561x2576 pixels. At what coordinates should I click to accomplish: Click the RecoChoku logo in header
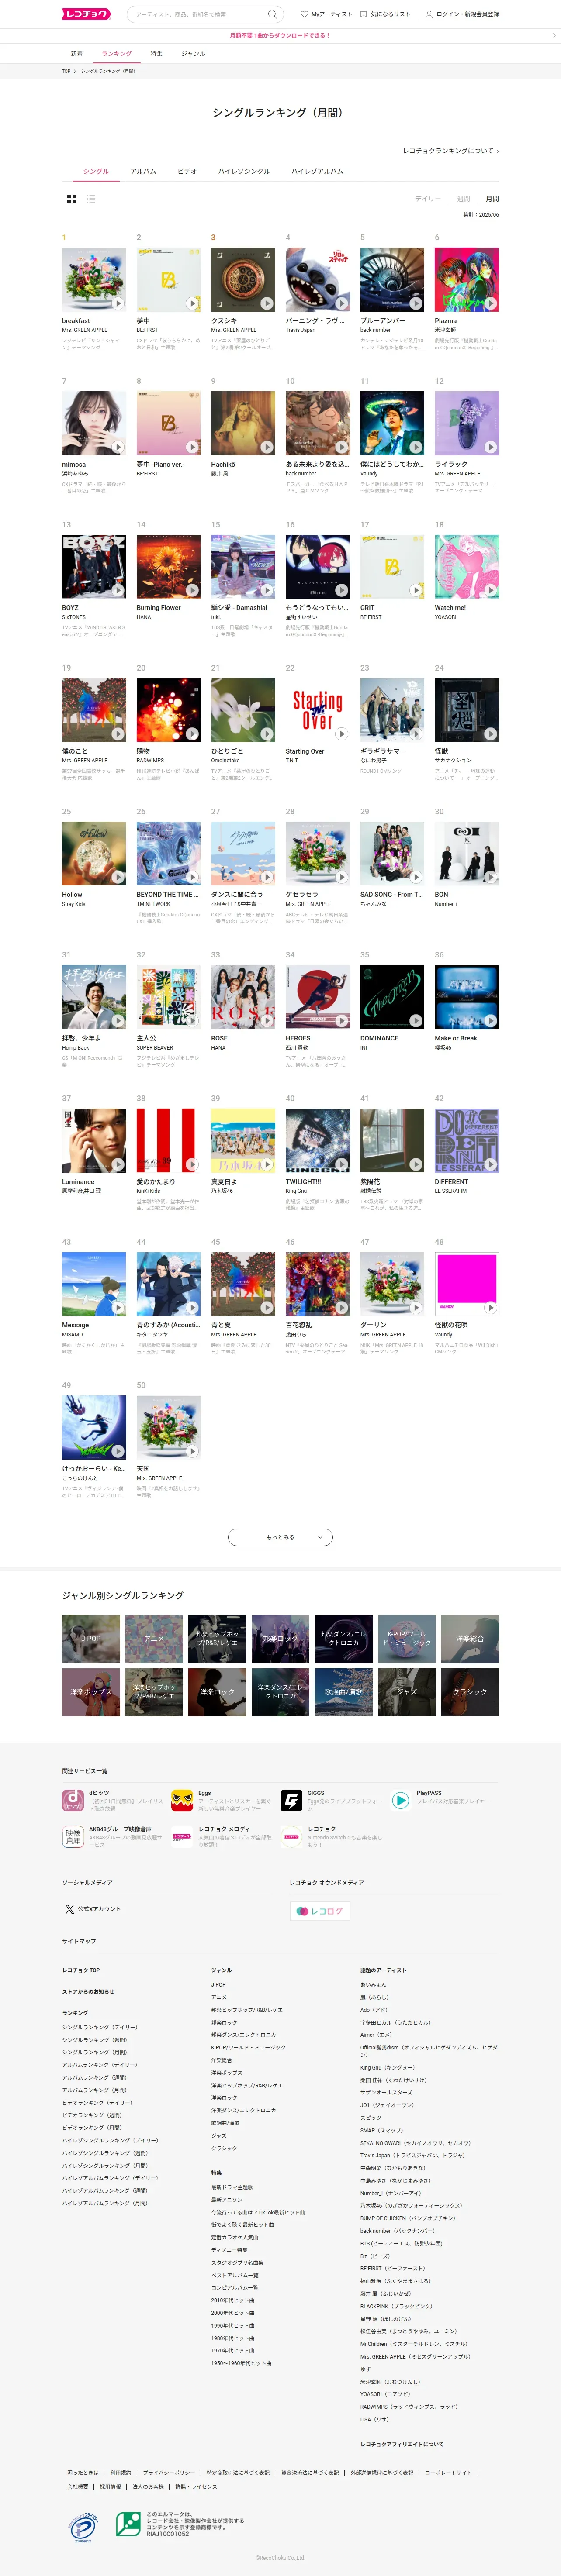click(x=86, y=14)
